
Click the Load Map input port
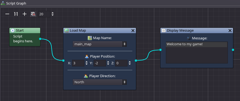tap(63, 61)
